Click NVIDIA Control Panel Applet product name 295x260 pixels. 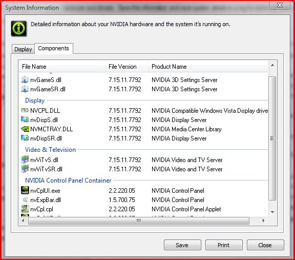click(186, 209)
